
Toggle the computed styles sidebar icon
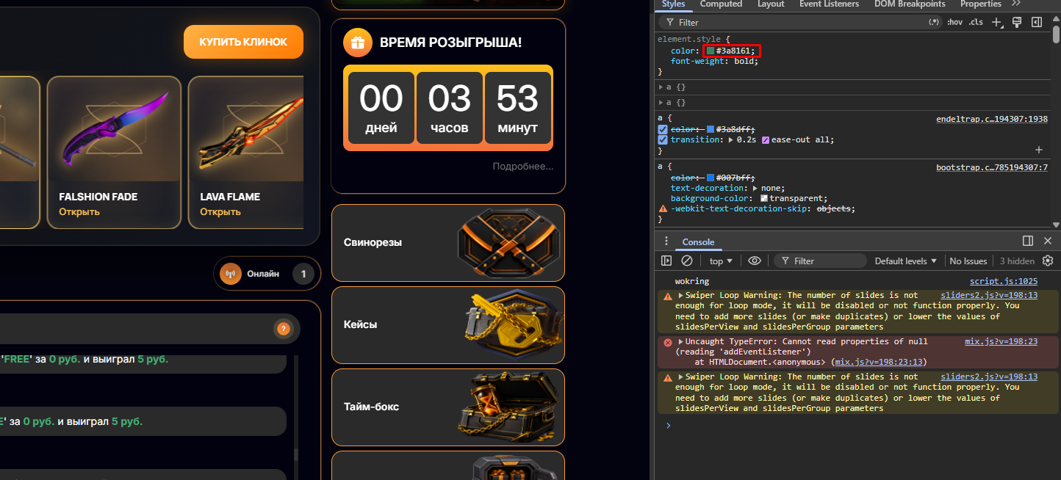click(x=1037, y=22)
